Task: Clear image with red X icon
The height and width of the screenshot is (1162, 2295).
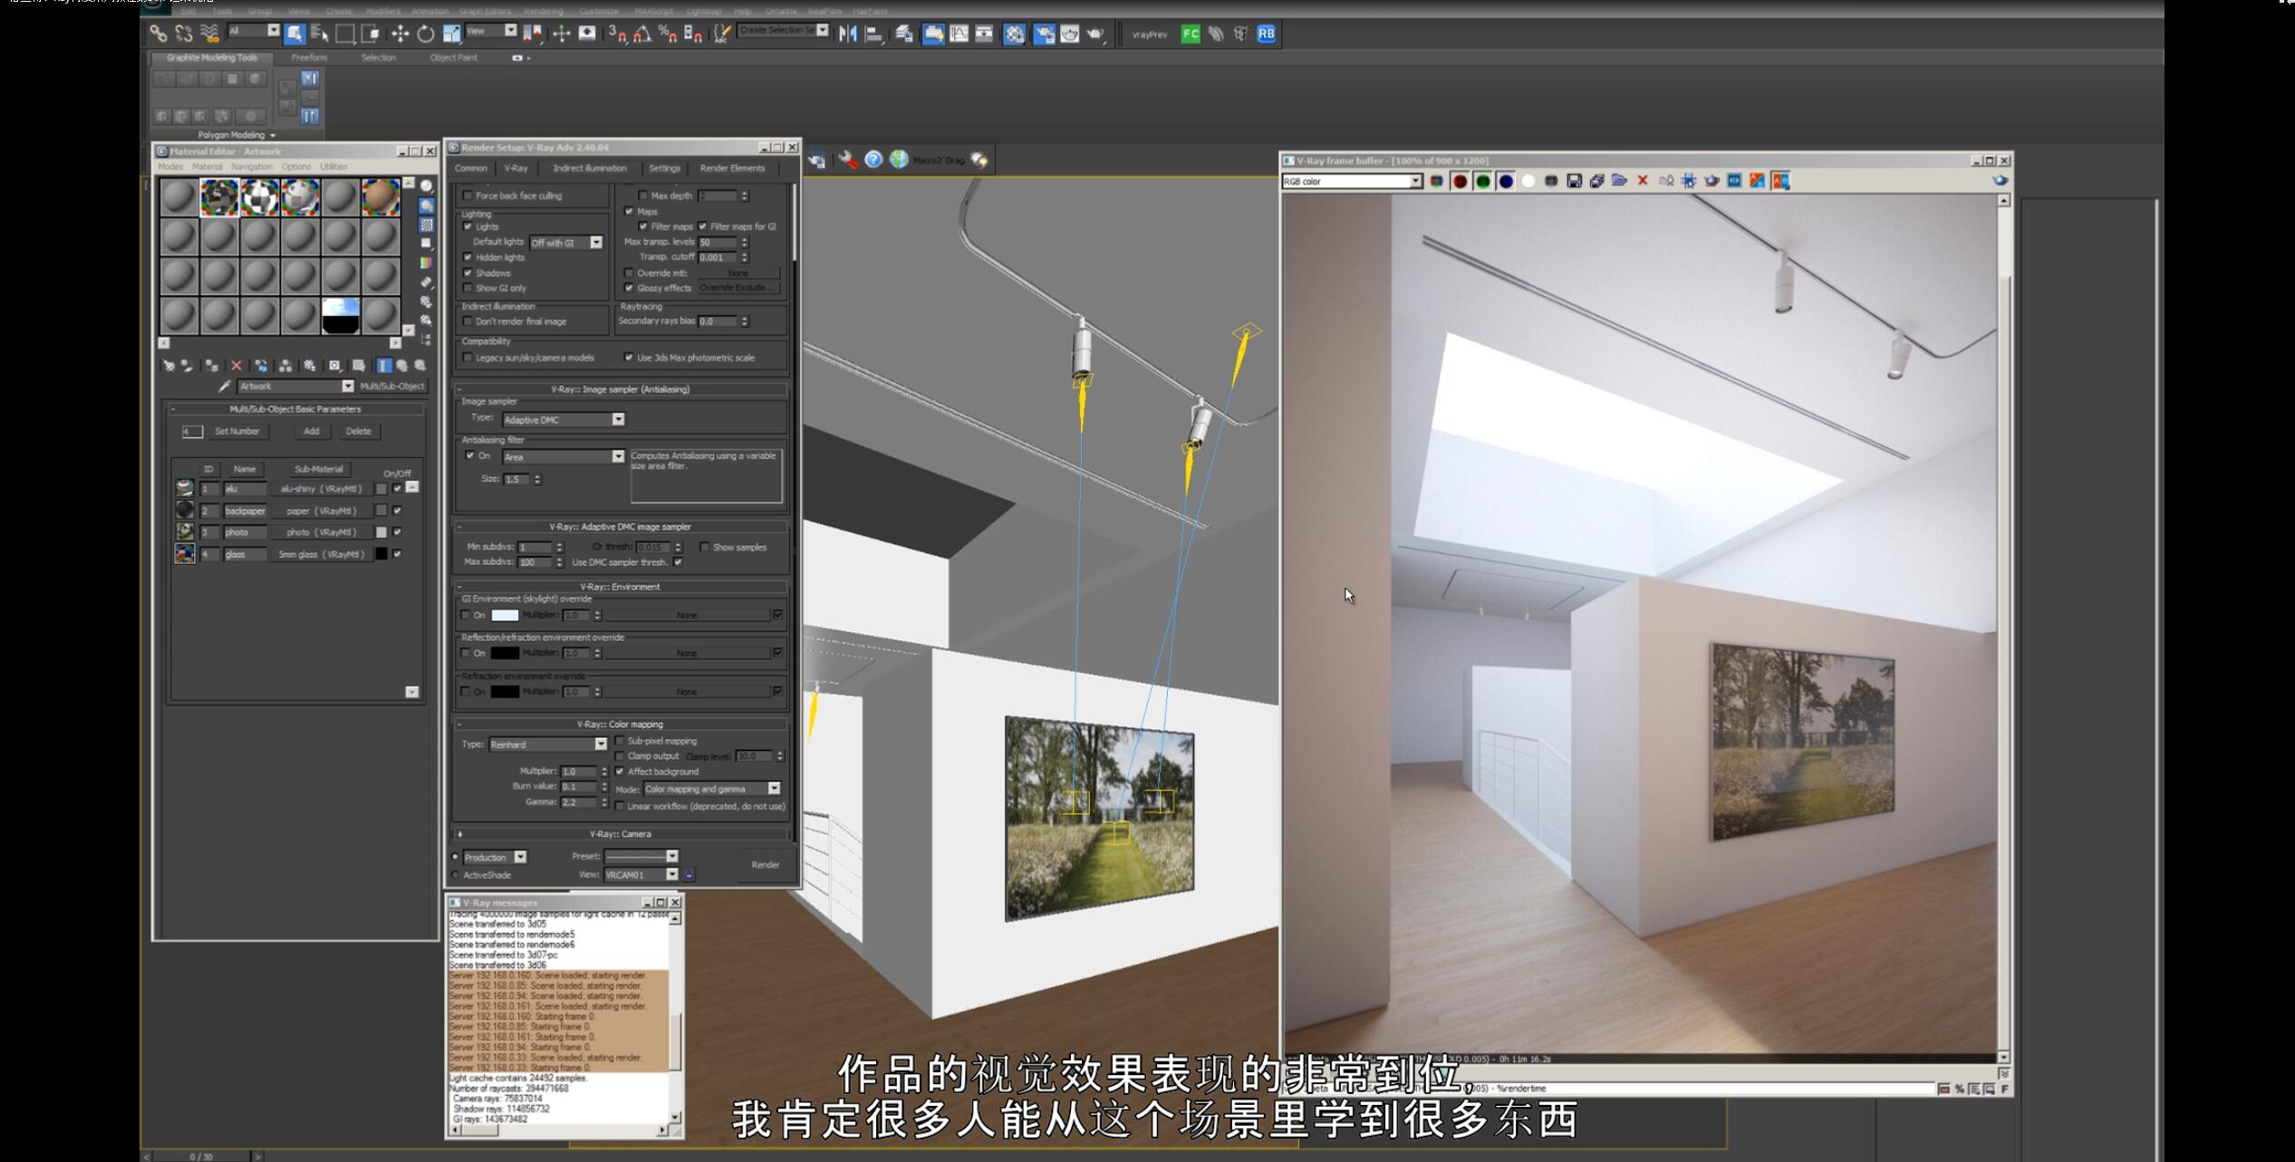Action: (1642, 181)
